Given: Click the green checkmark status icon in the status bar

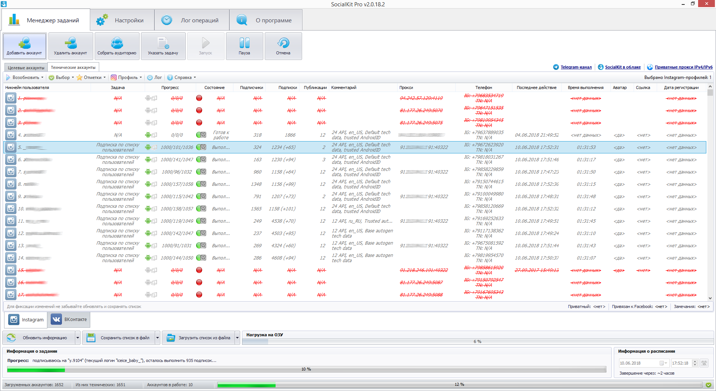Looking at the screenshot, I should pos(709,385).
